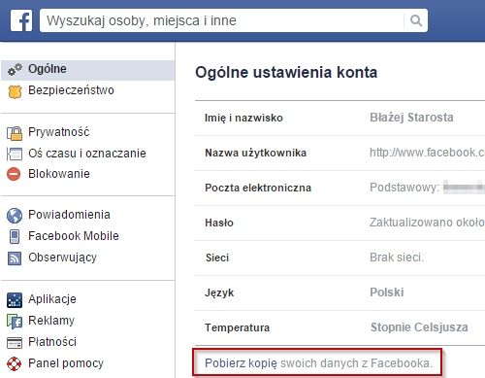
Task: Click the 'Sieci' row label
Action: [217, 258]
